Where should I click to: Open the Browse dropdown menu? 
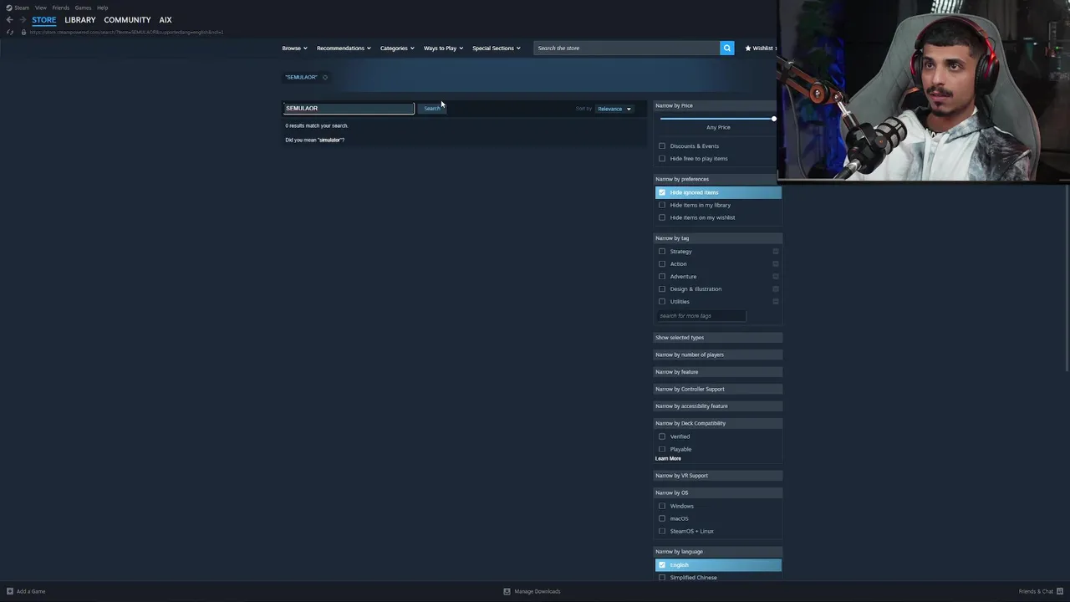click(x=294, y=48)
